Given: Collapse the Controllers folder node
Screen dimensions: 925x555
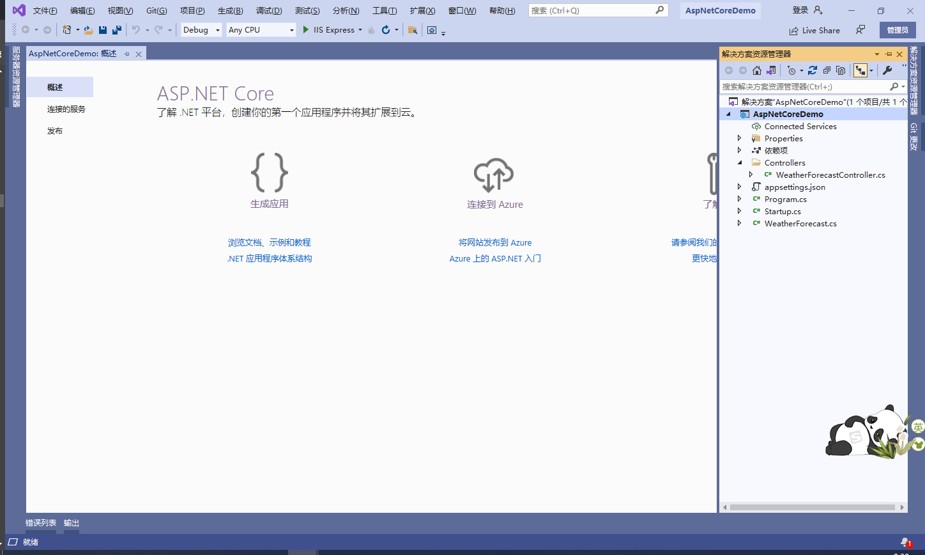Looking at the screenshot, I should [740, 163].
